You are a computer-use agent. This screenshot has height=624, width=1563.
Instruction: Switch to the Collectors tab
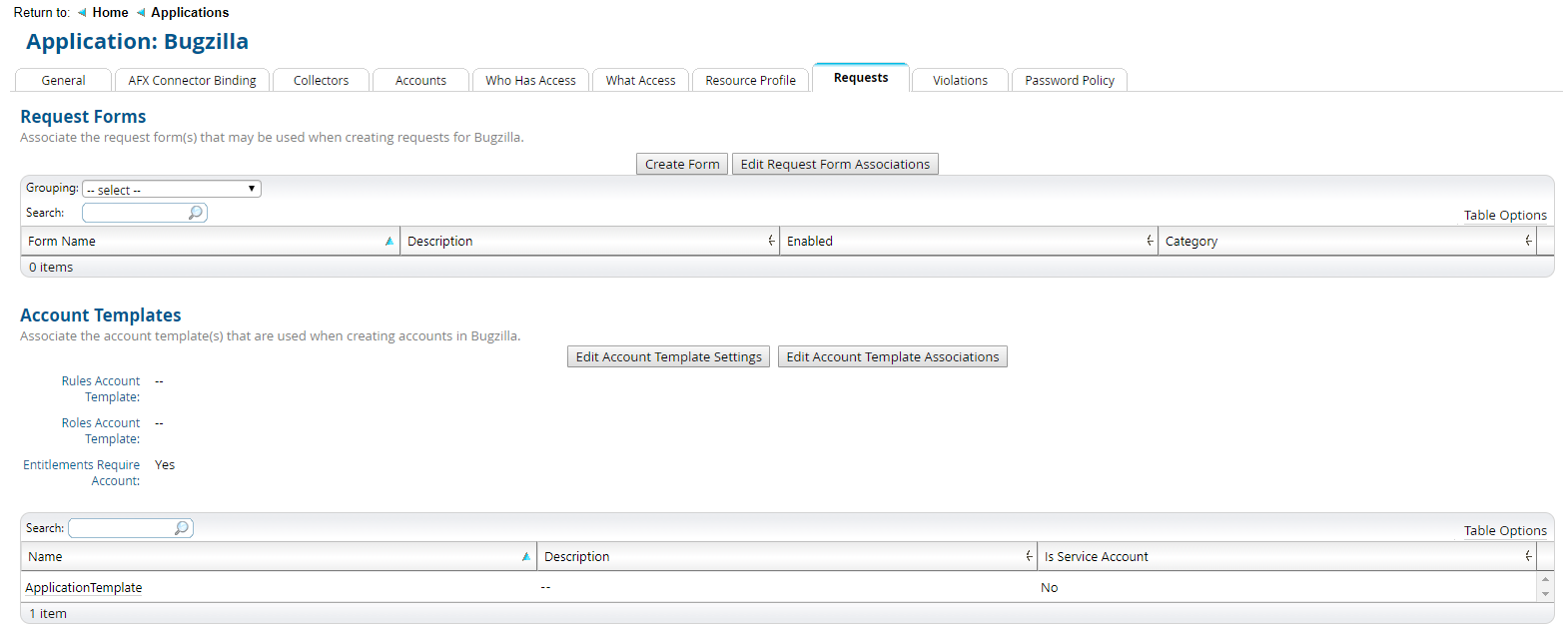point(321,81)
